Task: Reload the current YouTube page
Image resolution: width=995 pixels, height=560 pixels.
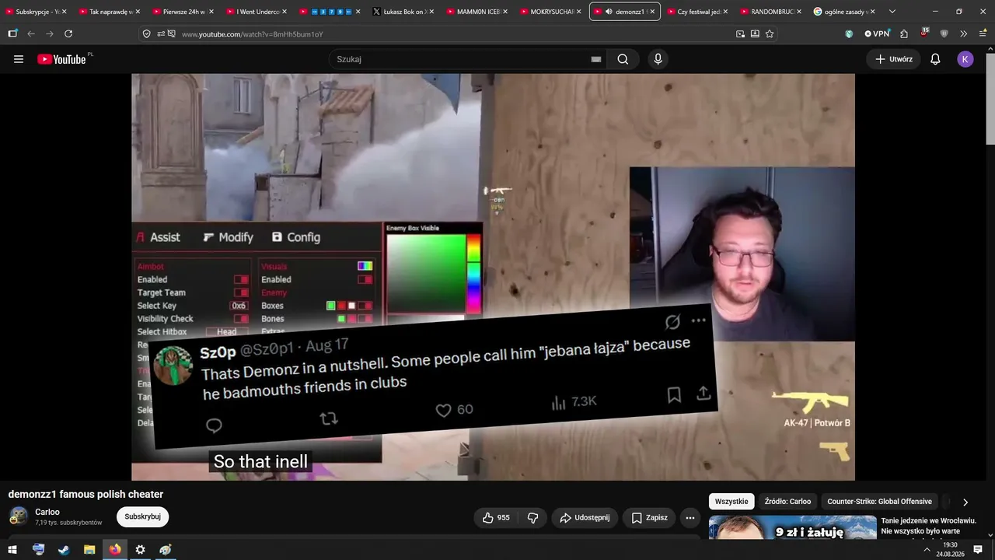Action: (68, 34)
